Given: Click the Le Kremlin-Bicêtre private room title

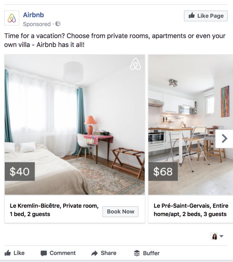Looking at the screenshot, I should pos(54,210).
